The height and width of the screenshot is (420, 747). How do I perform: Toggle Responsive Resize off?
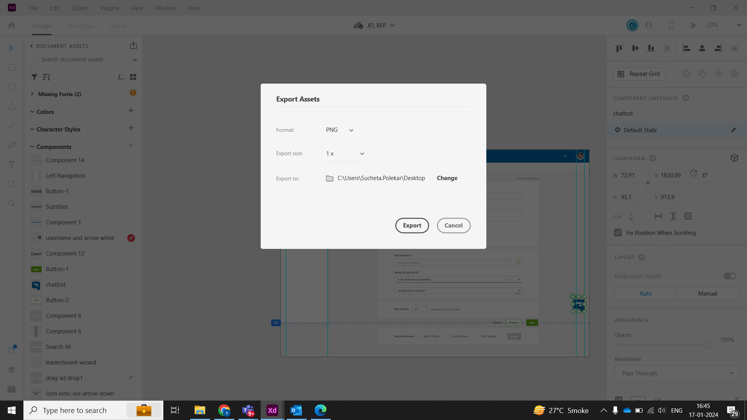pyautogui.click(x=729, y=276)
